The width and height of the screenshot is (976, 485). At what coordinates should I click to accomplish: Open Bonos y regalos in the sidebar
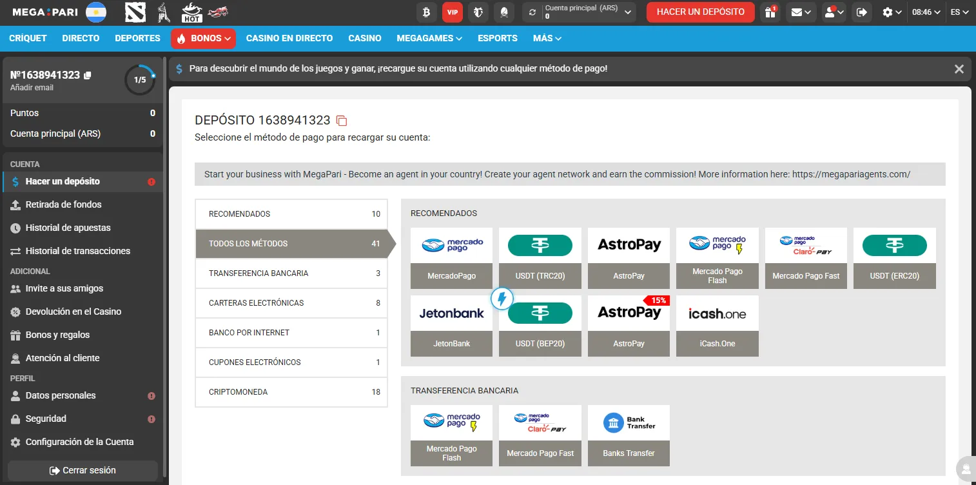coord(83,335)
